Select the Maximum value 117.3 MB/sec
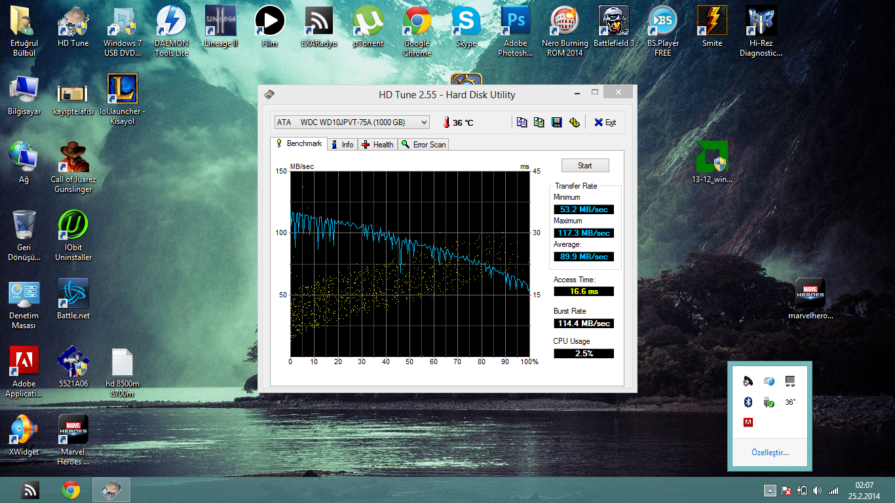 pos(584,233)
